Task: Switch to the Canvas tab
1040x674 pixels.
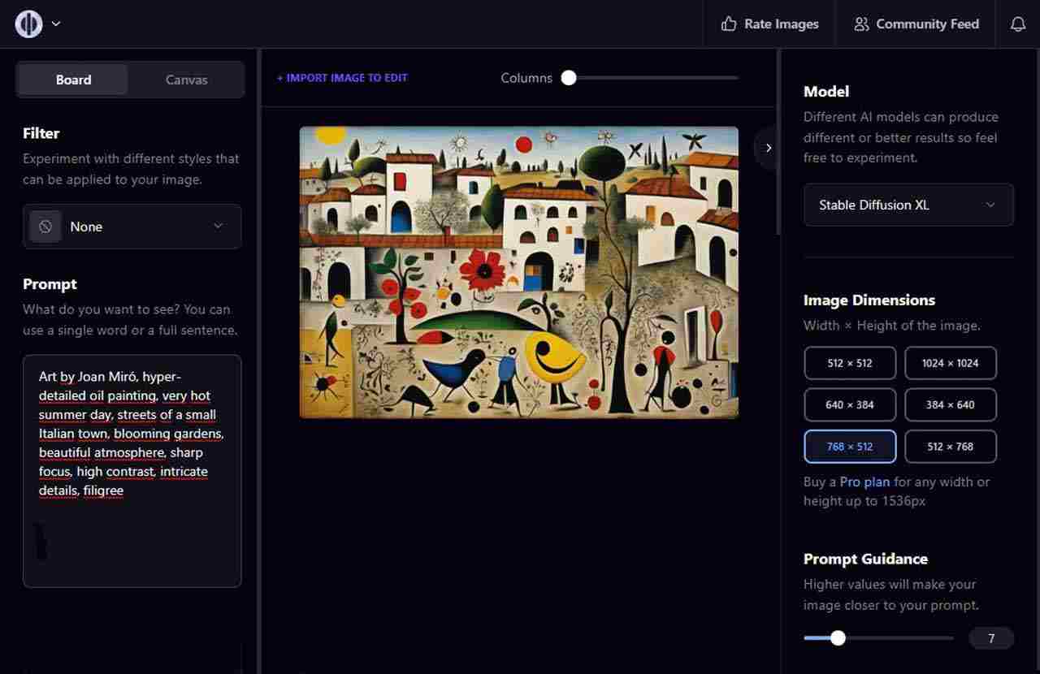Action: (x=186, y=80)
